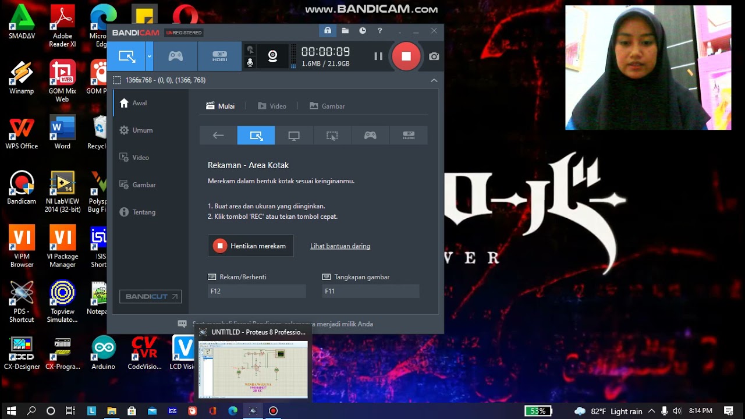
Task: Select rectangle area mode in Mulai row
Action: pos(256,136)
